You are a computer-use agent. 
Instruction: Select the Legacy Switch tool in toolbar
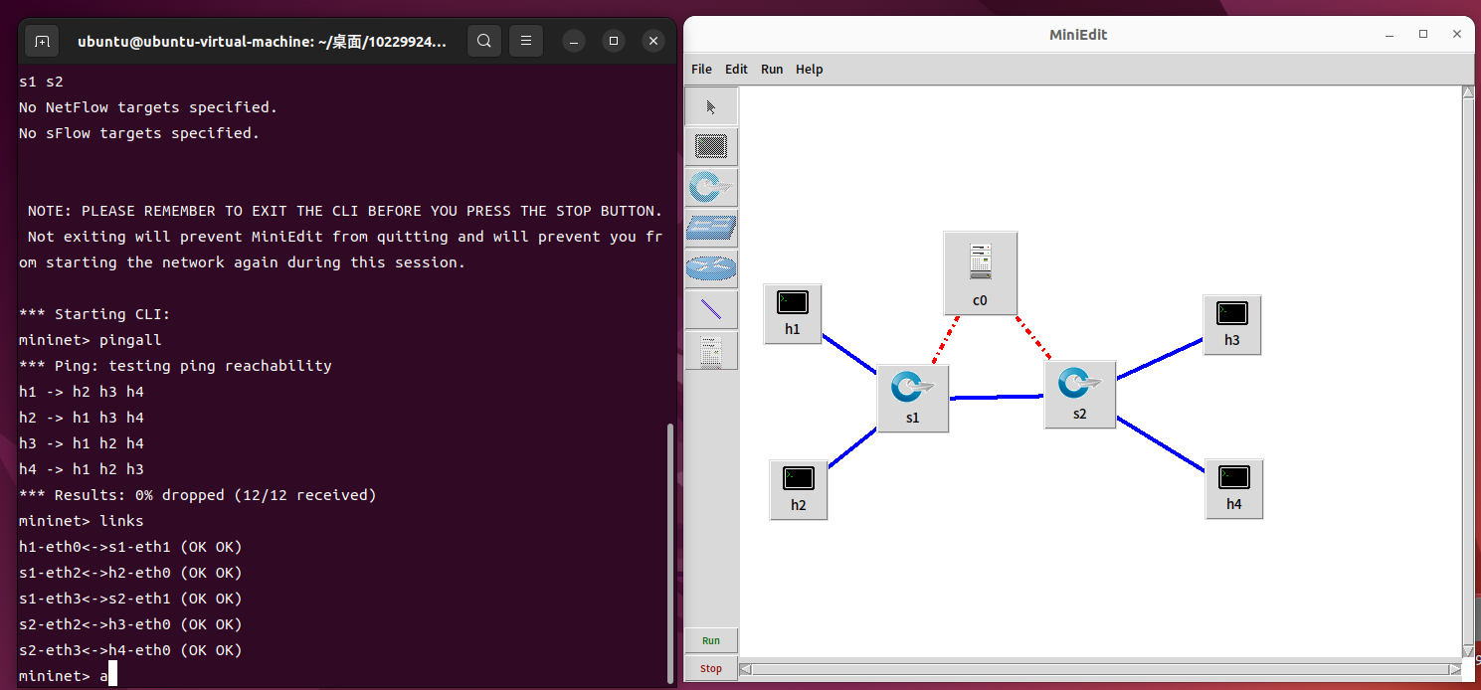(711, 229)
